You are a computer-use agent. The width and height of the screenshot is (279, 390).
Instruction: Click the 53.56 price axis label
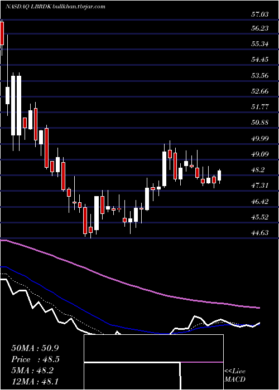point(260,76)
